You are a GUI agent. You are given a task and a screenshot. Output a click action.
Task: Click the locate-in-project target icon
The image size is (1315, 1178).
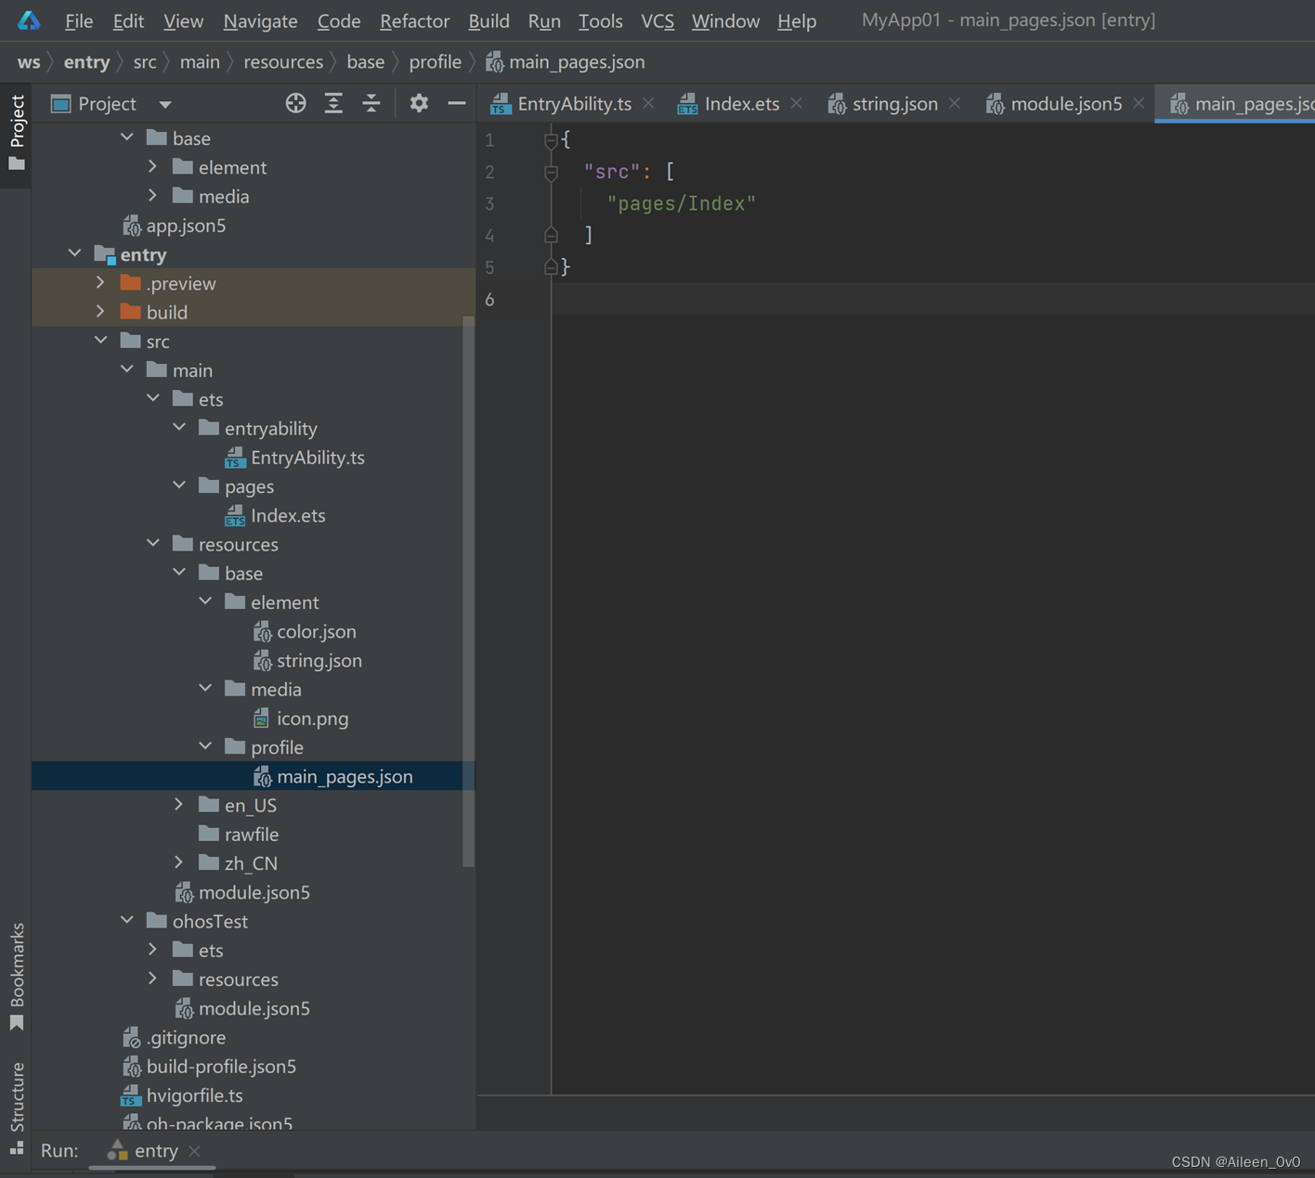(x=295, y=104)
